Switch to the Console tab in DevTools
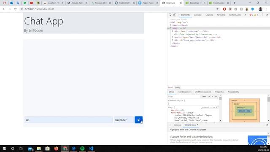 [x=197, y=15]
